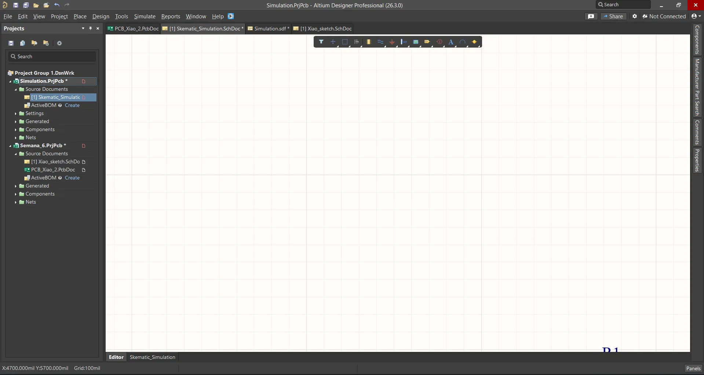Screen dimensions: 704x375
Task: Open the Simulate menu
Action: click(x=145, y=16)
